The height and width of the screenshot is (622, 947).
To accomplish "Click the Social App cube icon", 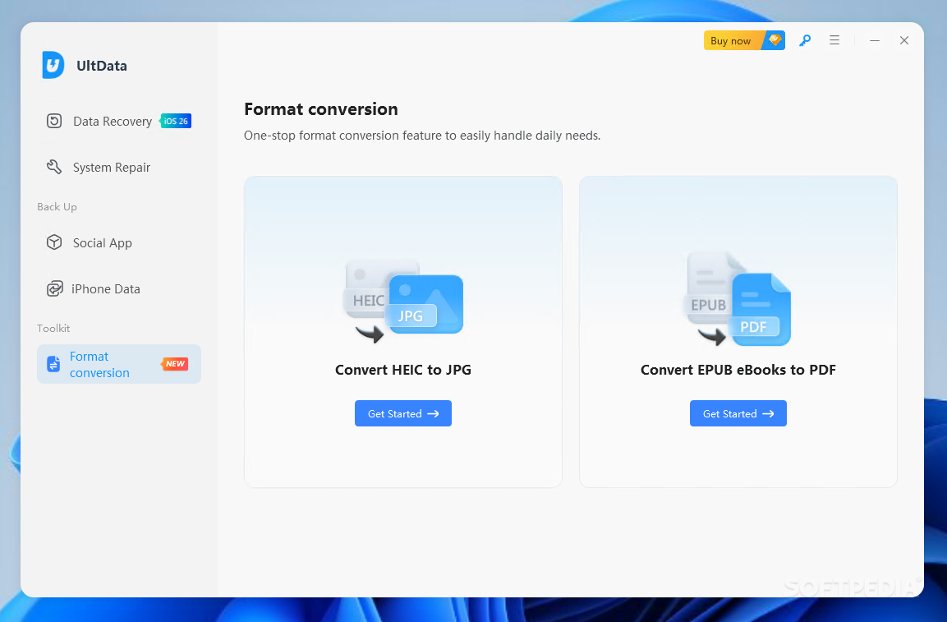I will pos(54,242).
